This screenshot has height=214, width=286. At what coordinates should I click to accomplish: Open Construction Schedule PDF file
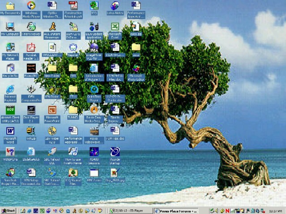[73, 6]
